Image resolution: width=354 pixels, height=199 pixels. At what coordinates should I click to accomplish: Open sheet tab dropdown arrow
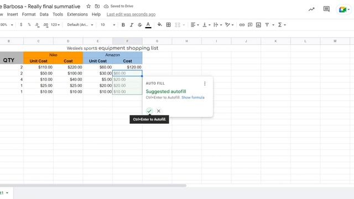(7, 193)
